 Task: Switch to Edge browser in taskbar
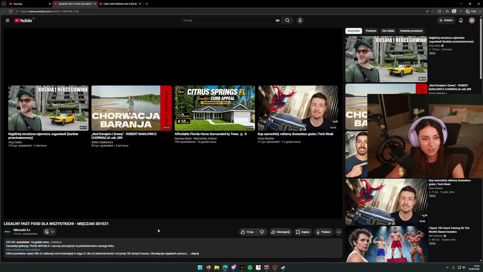click(225, 268)
